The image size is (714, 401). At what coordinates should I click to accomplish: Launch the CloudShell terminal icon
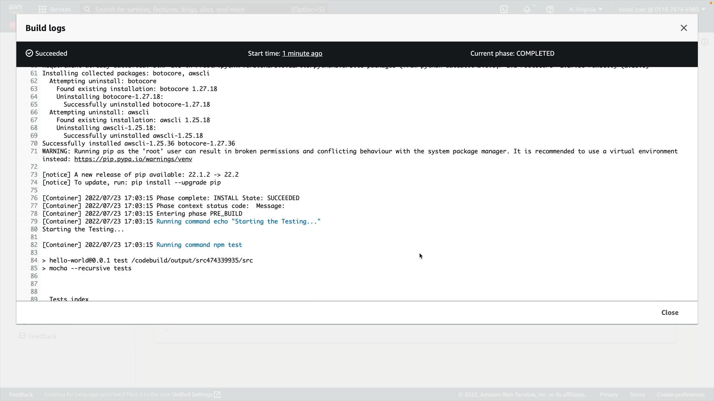504,9
